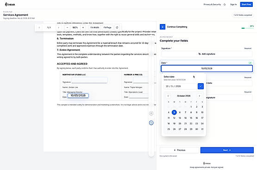Select October 7 in the calendar
The image size is (257, 170).
pyautogui.click(x=185, y=112)
